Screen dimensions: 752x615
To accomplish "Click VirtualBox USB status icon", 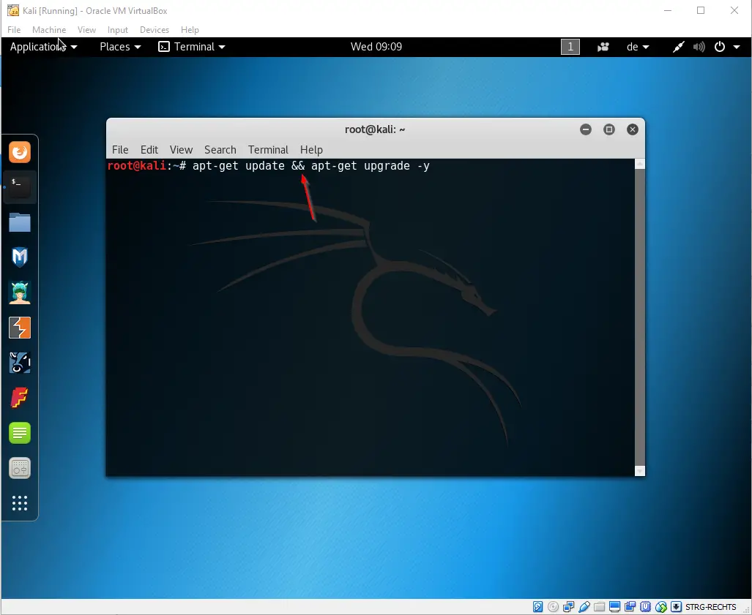I will tap(584, 607).
